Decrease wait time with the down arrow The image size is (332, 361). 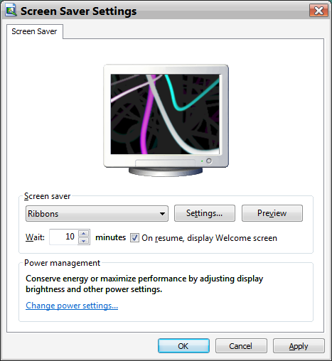click(x=84, y=241)
